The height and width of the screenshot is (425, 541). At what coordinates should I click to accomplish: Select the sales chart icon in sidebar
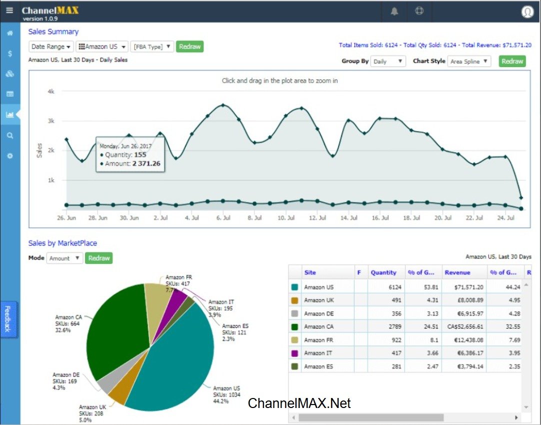10,114
